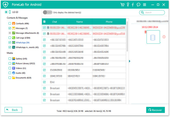Click the selected 86 items status text
170x117 pixels.
pos(98,111)
